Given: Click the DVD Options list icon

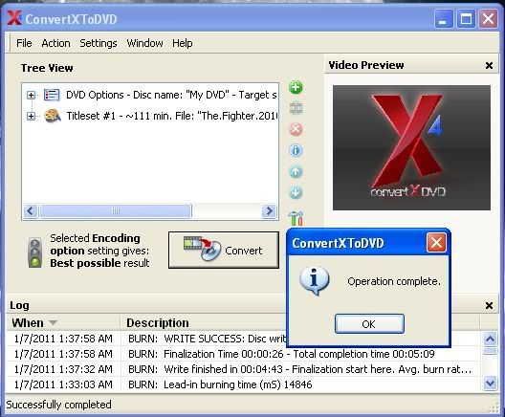Looking at the screenshot, I should click(52, 95).
